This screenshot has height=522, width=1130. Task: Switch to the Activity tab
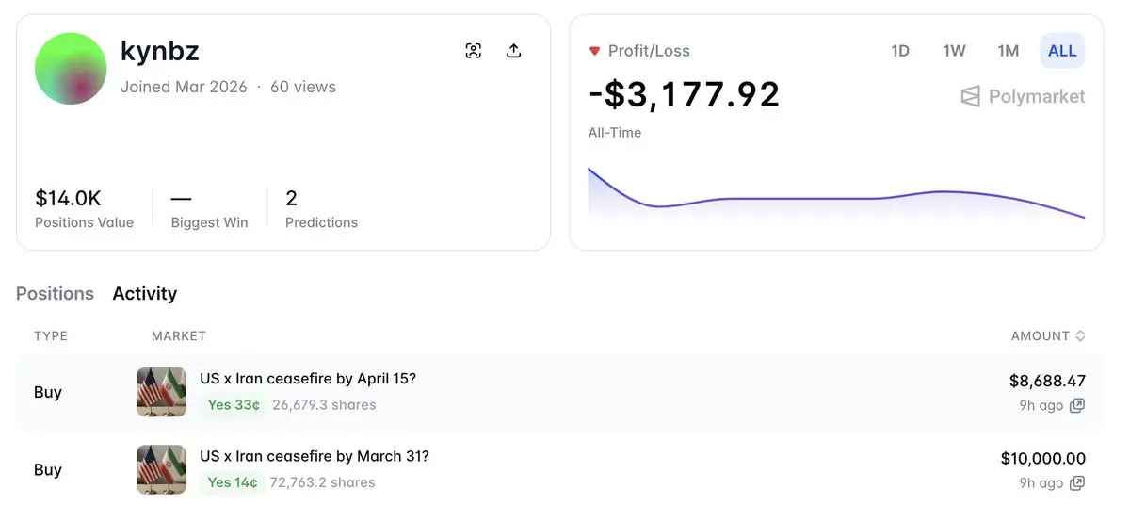145,294
